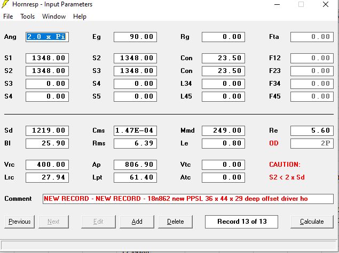Click the S3 field in the F23 row
339x253 pixels.
tap(136, 71)
